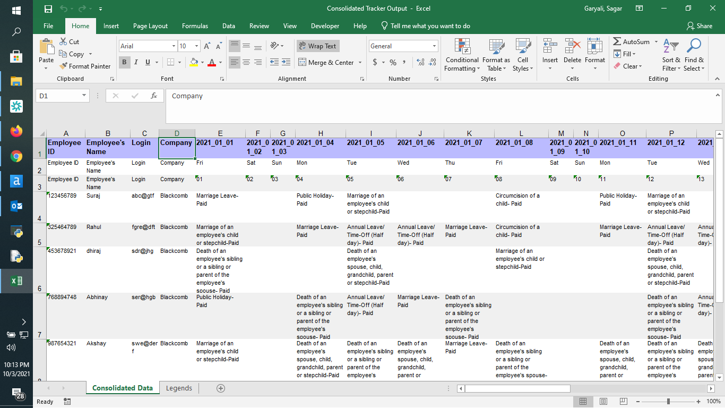The image size is (725, 408).
Task: Switch to the Formulas ribbon tab
Action: pyautogui.click(x=195, y=25)
